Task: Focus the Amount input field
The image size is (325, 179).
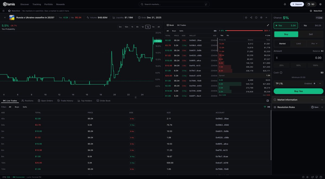Action: pos(298,58)
